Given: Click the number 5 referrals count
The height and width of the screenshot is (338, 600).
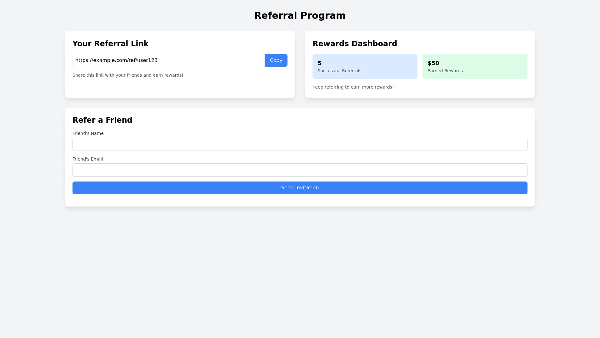Looking at the screenshot, I should click(319, 63).
